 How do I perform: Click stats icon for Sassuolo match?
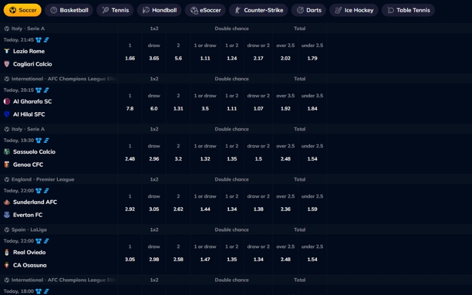tap(47, 140)
